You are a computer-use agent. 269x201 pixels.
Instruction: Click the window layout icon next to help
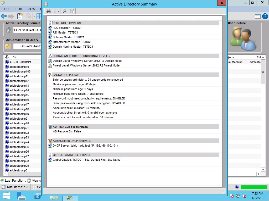(x=257, y=16)
